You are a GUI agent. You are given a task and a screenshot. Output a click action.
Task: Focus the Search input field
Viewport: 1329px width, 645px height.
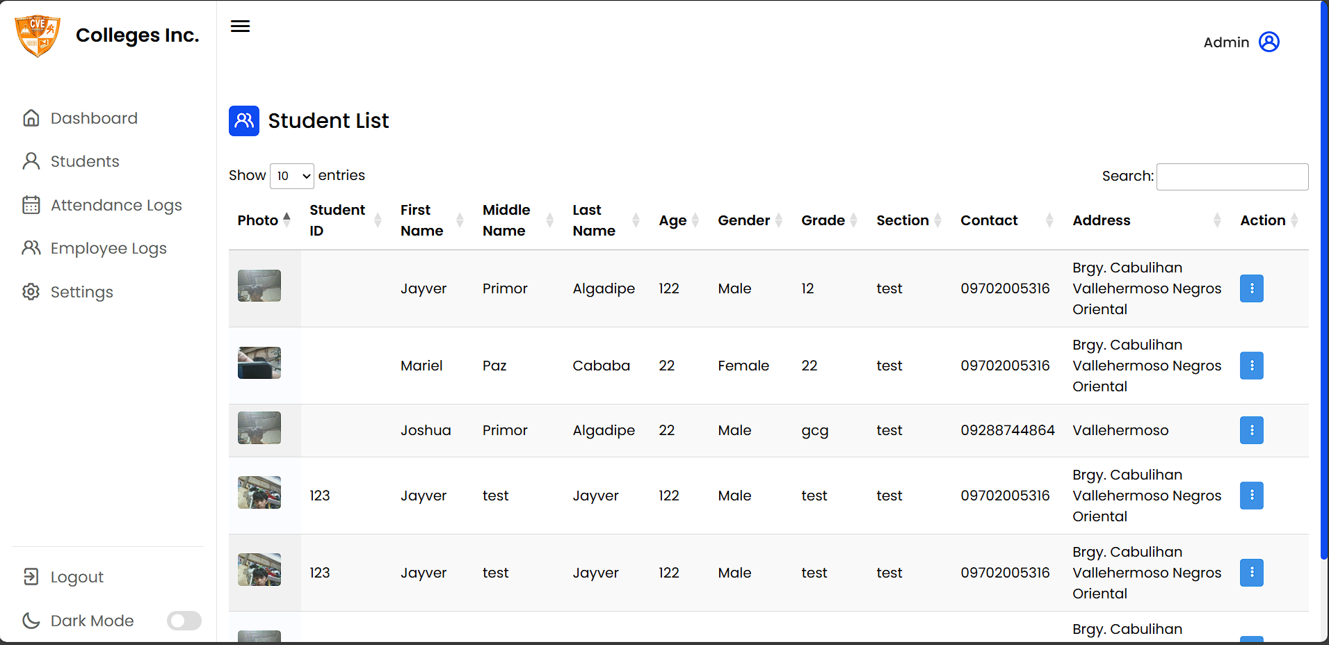click(1232, 177)
